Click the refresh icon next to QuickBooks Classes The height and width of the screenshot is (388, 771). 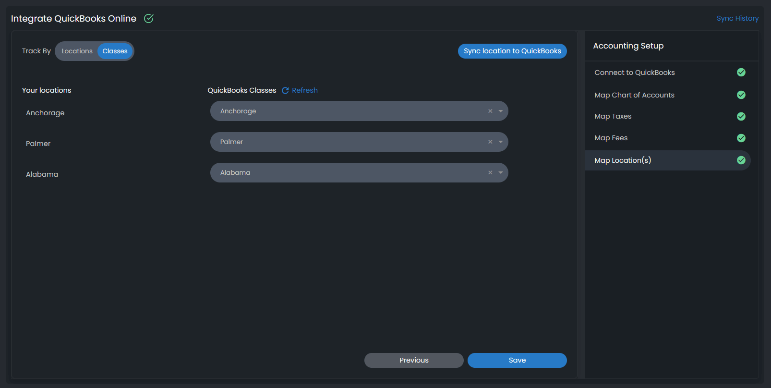(x=285, y=90)
